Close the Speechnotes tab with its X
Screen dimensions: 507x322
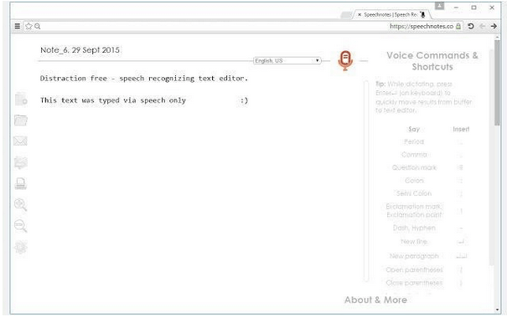tap(360, 14)
